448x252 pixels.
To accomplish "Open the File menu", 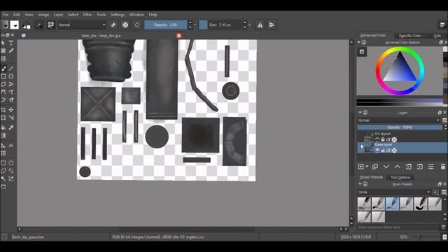I will (6, 14).
